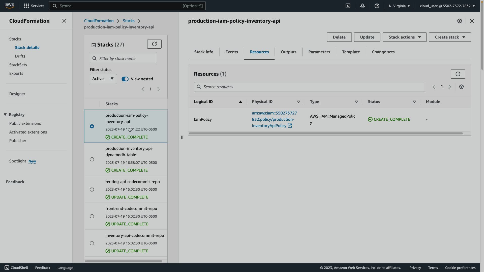Open the Active filter status dropdown

103,79
